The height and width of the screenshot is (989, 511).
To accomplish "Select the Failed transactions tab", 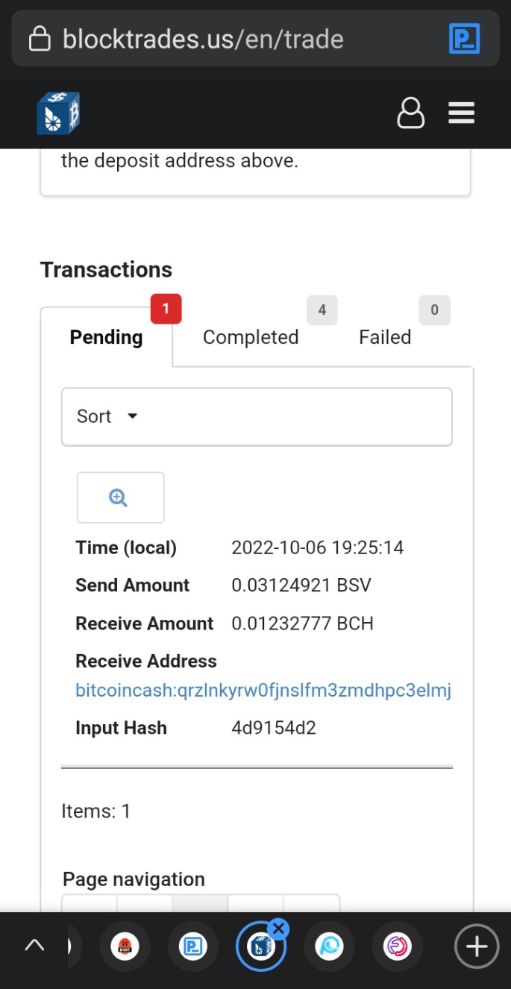I will (x=385, y=337).
